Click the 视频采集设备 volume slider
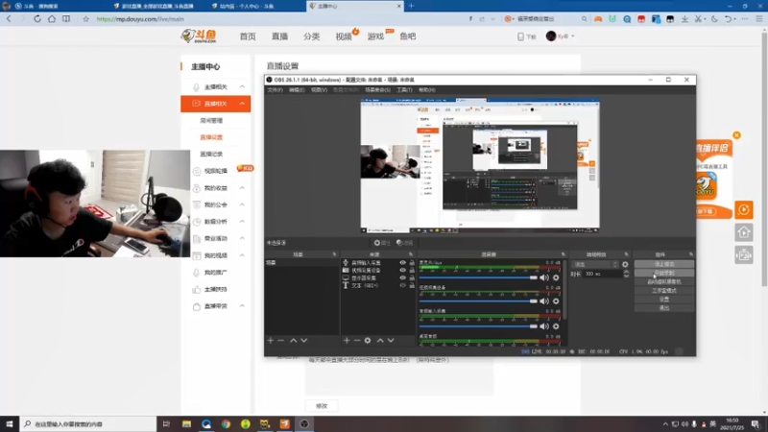The height and width of the screenshot is (432, 768). coord(478,301)
